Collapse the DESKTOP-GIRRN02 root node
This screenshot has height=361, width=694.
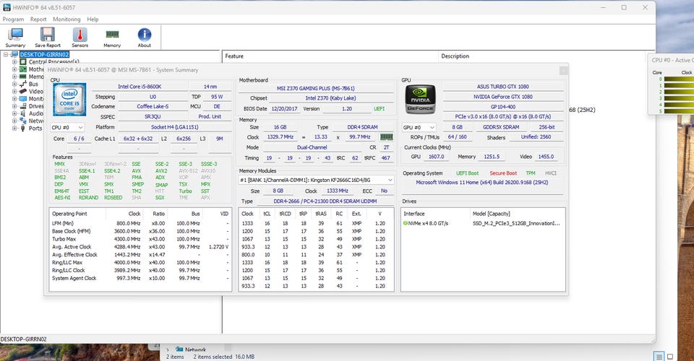click(6, 54)
